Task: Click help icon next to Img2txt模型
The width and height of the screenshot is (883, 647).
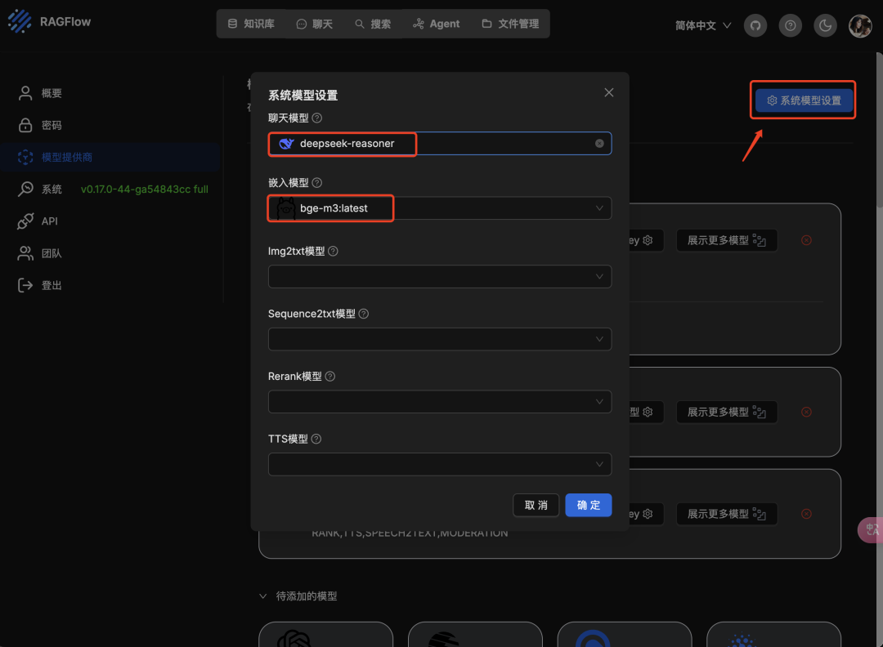Action: (x=333, y=251)
